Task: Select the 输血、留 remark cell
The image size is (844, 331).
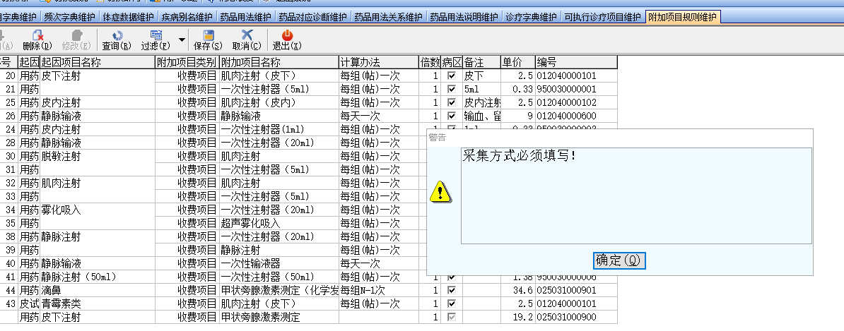Action: coord(482,116)
